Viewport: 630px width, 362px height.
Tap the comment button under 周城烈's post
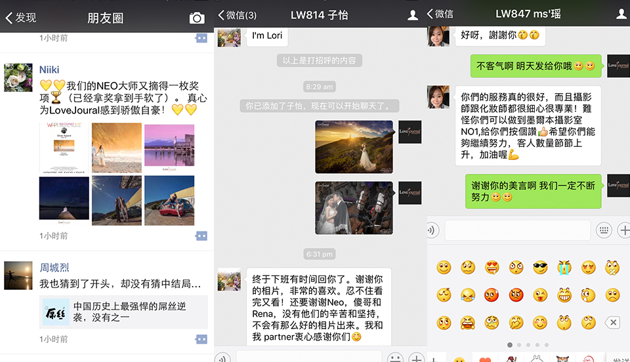pyautogui.click(x=201, y=339)
